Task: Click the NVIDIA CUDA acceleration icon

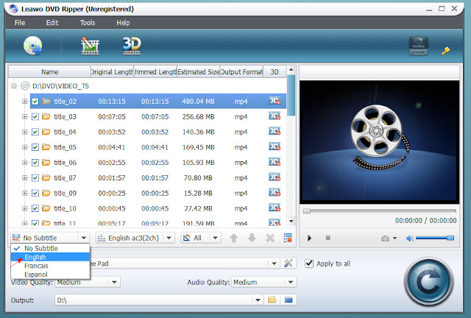Action: point(419,46)
